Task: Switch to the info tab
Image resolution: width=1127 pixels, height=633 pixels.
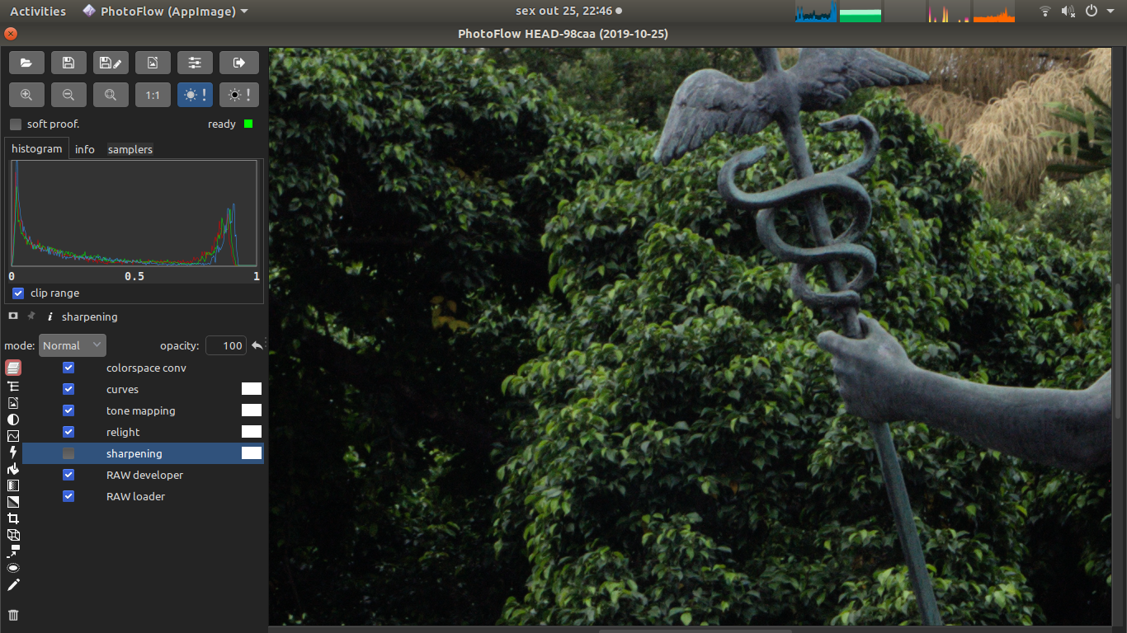Action: click(x=85, y=149)
